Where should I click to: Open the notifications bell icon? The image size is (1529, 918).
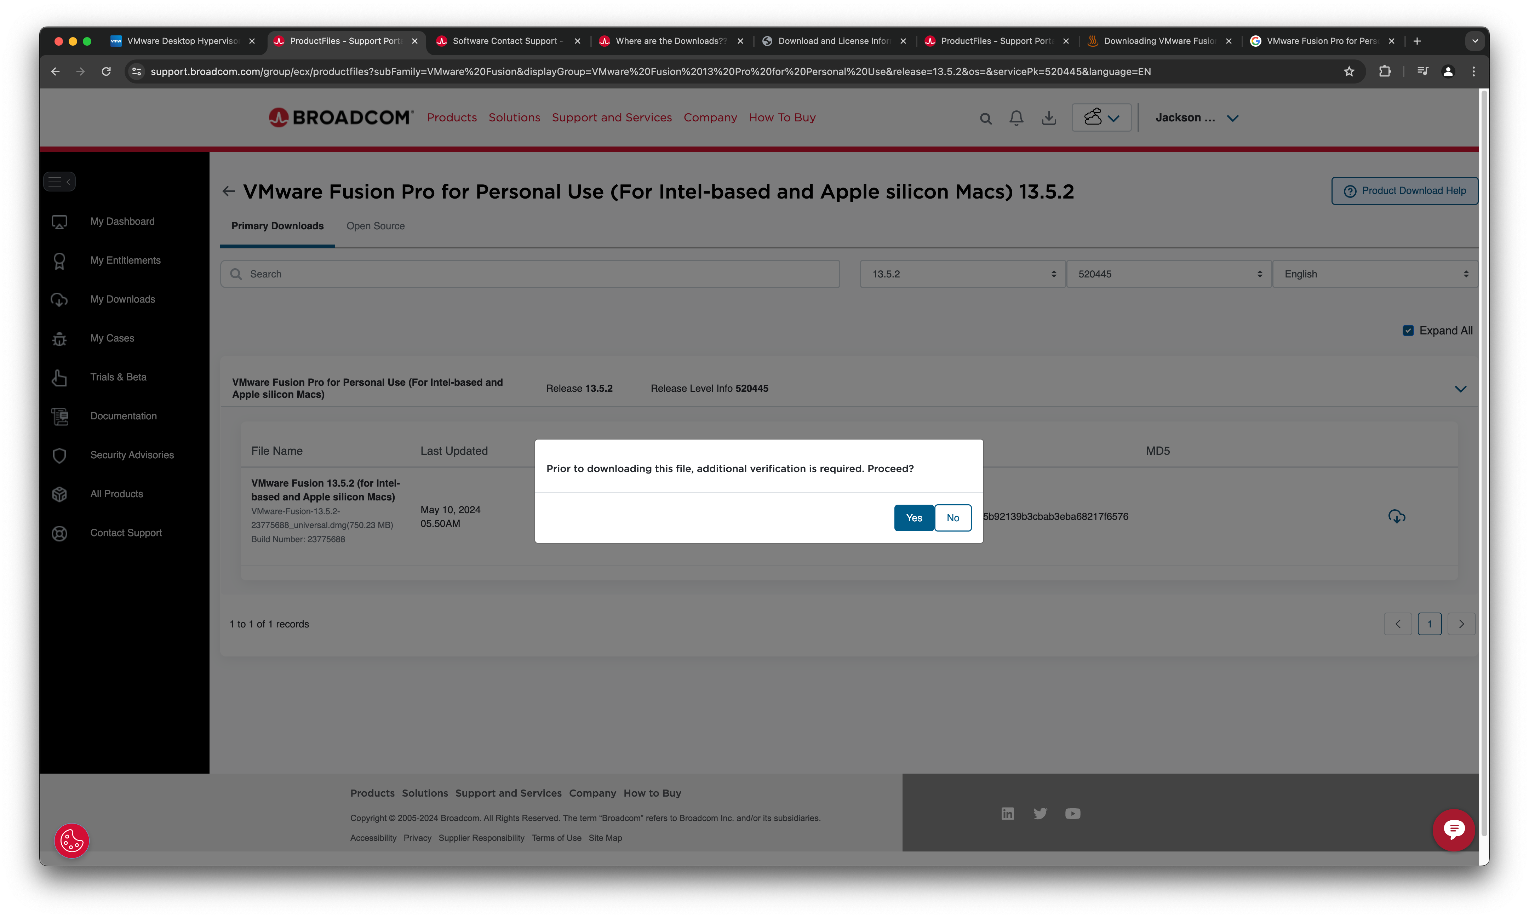tap(1016, 117)
